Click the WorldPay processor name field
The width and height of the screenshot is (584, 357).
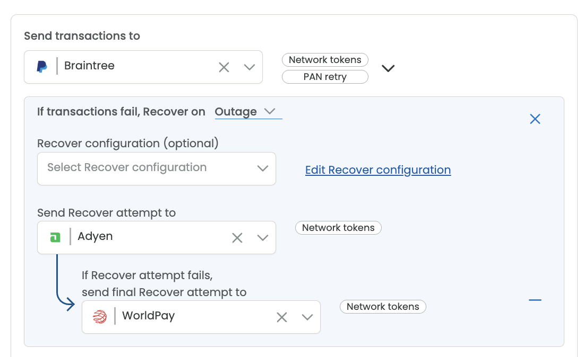tap(201, 317)
